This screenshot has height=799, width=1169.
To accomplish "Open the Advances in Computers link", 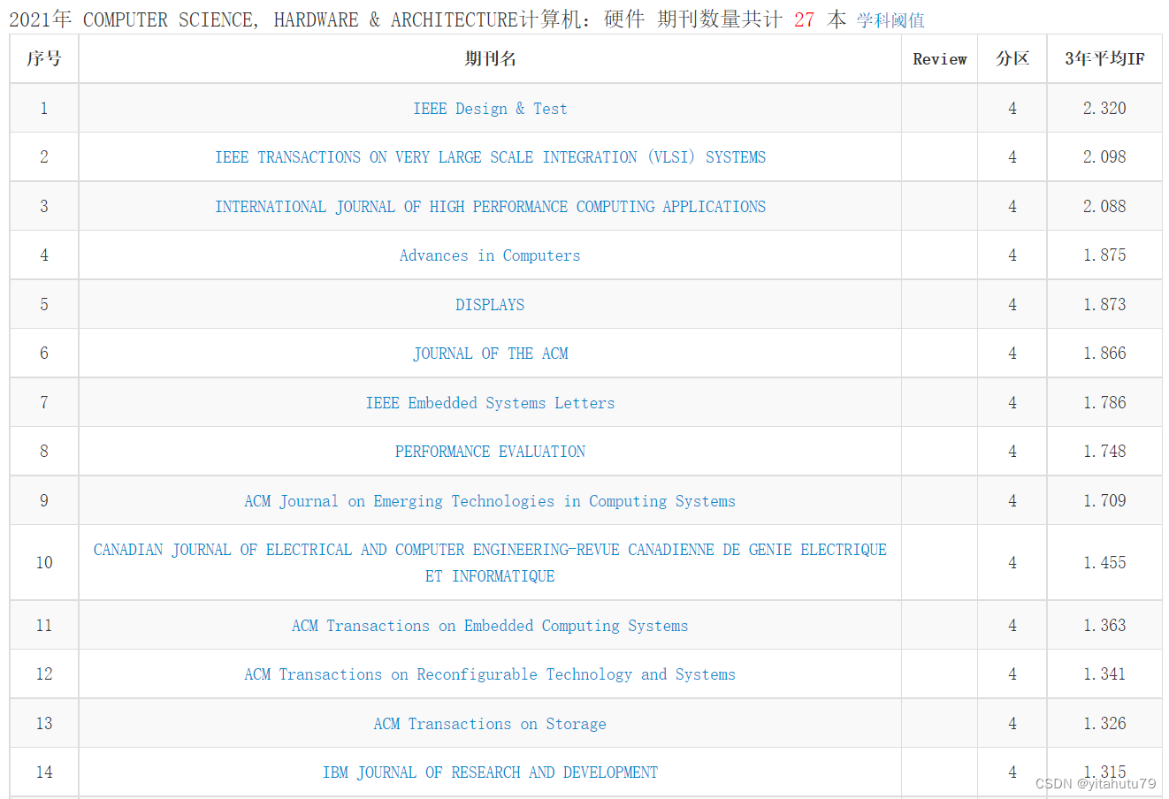I will coord(490,255).
